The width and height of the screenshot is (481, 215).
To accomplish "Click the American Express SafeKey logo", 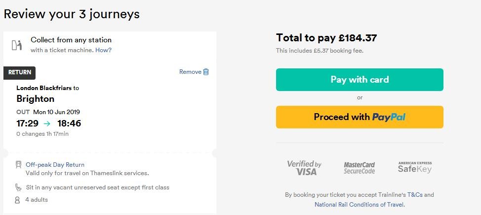I will tap(415, 167).
